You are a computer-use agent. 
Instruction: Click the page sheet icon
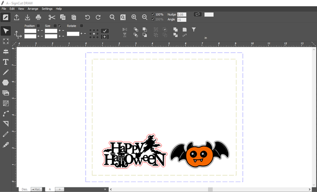[184, 30]
